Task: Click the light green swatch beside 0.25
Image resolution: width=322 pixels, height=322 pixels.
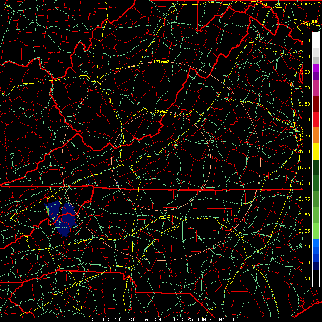Action: pyautogui.click(x=316, y=231)
